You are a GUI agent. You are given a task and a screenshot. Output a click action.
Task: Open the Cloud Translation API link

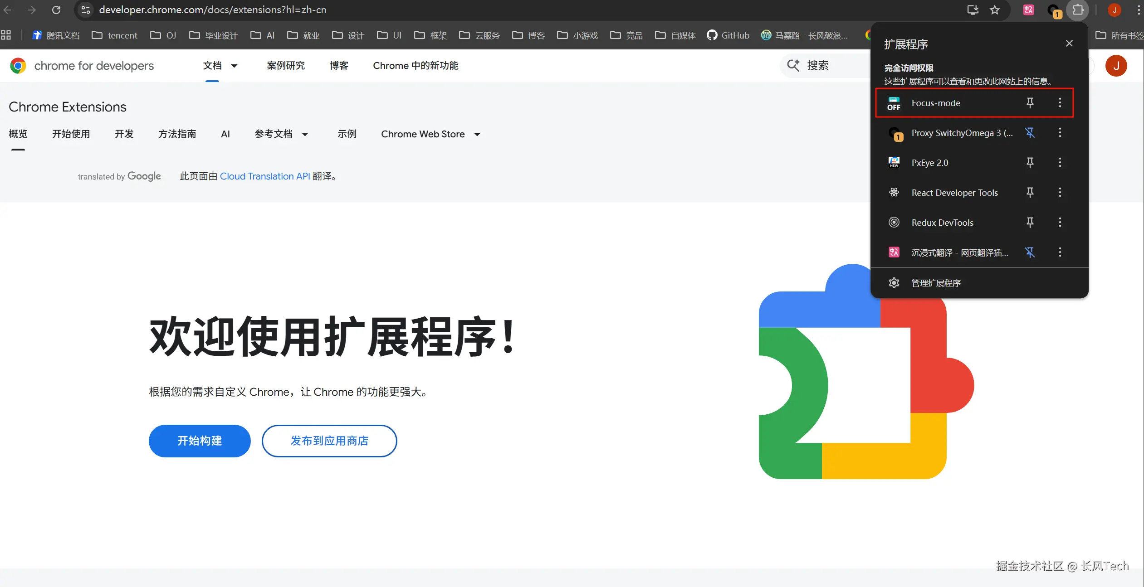(265, 176)
